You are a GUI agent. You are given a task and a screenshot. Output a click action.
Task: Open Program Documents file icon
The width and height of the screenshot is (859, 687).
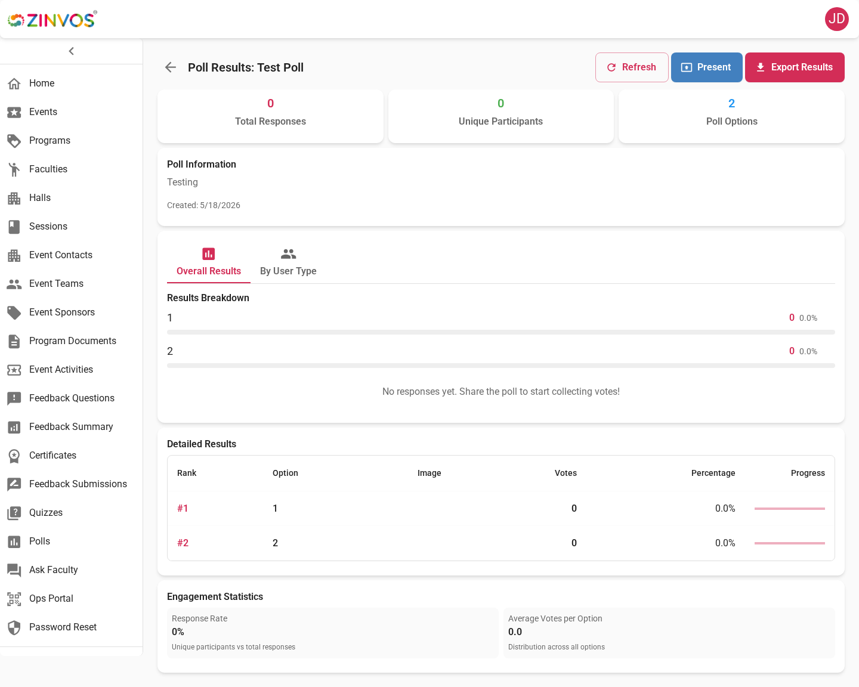(14, 341)
